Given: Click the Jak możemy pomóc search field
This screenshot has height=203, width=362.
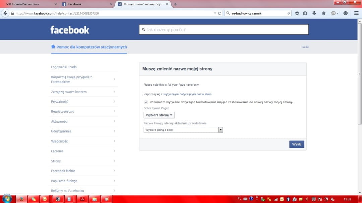Looking at the screenshot, I should (x=224, y=29).
